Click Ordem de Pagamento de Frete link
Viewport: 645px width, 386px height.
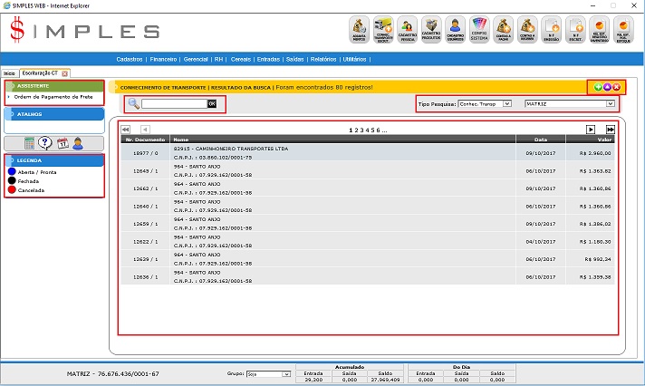(54, 96)
